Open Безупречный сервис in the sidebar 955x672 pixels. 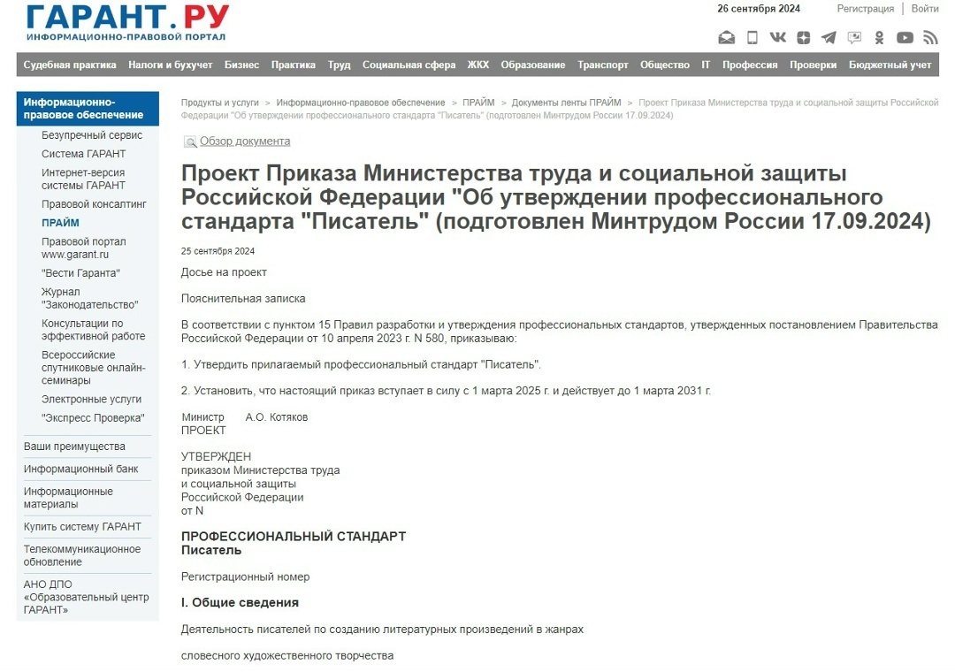click(x=92, y=135)
